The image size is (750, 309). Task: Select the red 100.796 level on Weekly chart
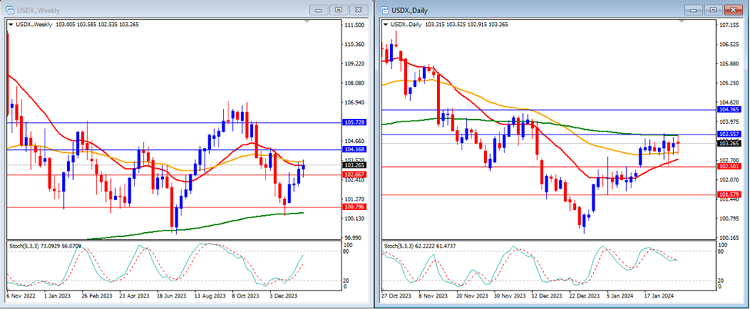[x=355, y=207]
